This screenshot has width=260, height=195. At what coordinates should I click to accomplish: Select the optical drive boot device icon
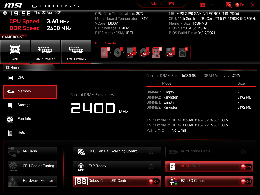point(118,53)
